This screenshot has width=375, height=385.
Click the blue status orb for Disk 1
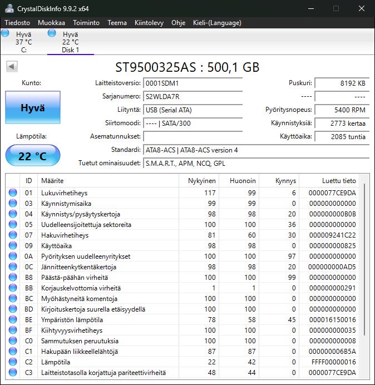coord(52,33)
